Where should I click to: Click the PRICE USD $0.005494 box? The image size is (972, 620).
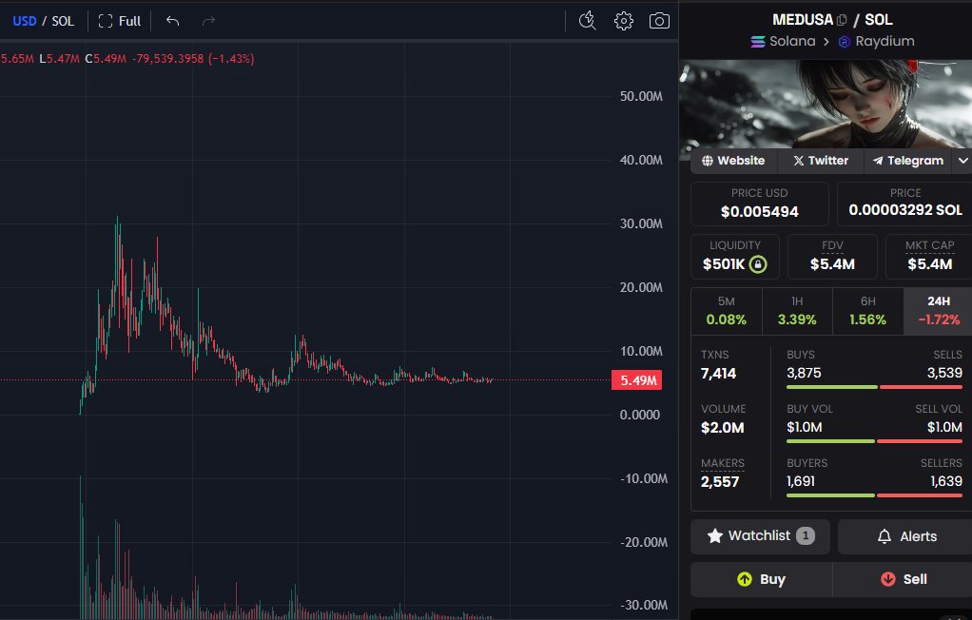coord(759,204)
